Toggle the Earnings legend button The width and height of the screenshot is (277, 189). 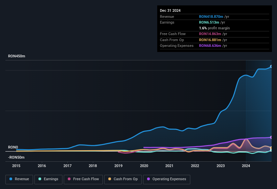click(48, 179)
